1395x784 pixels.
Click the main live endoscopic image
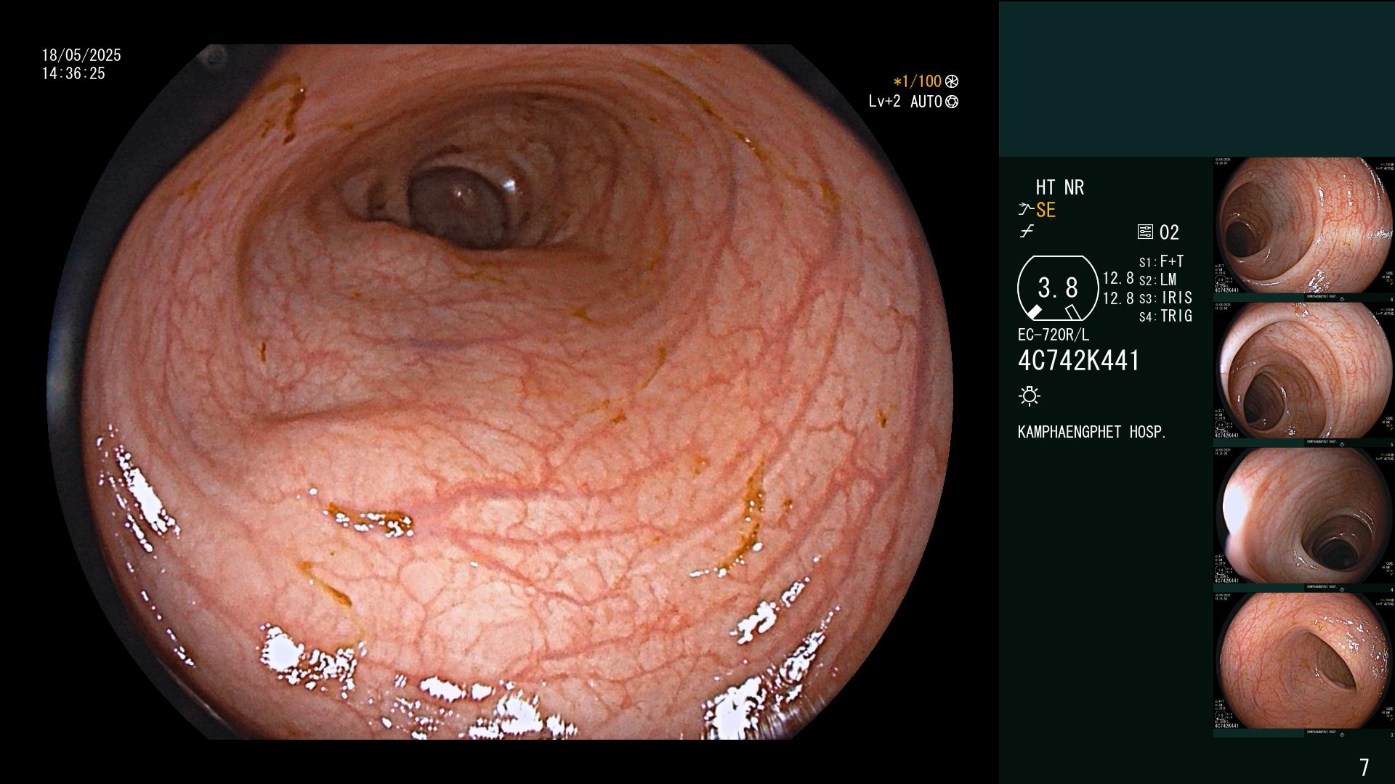pyautogui.click(x=500, y=392)
